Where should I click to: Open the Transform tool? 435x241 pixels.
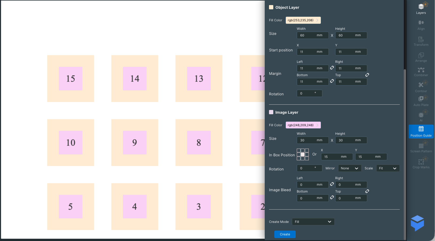(x=421, y=41)
